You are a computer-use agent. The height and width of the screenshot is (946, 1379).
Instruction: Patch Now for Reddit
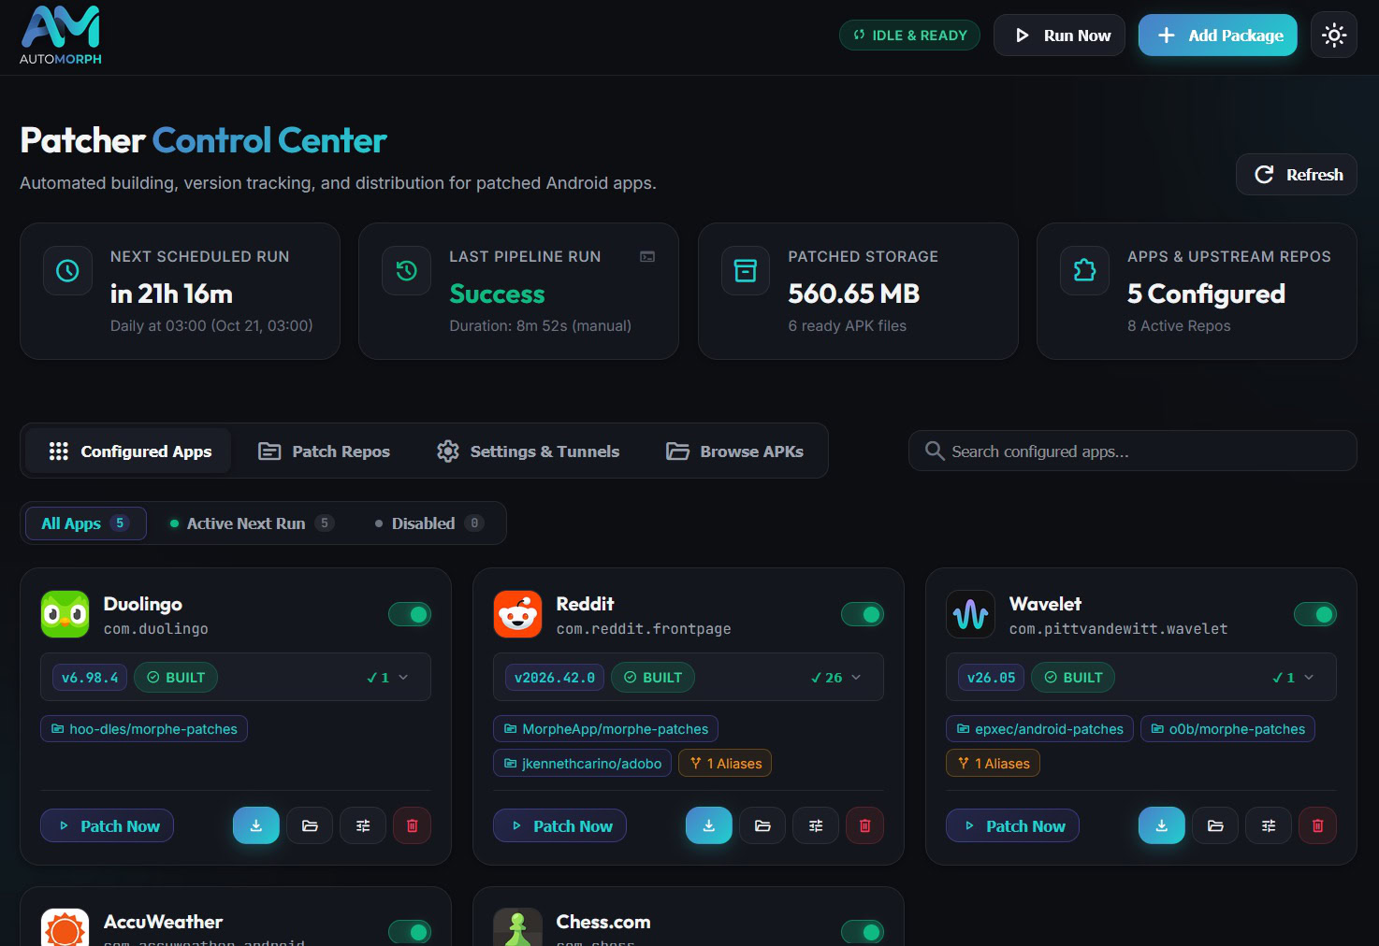coord(559,825)
